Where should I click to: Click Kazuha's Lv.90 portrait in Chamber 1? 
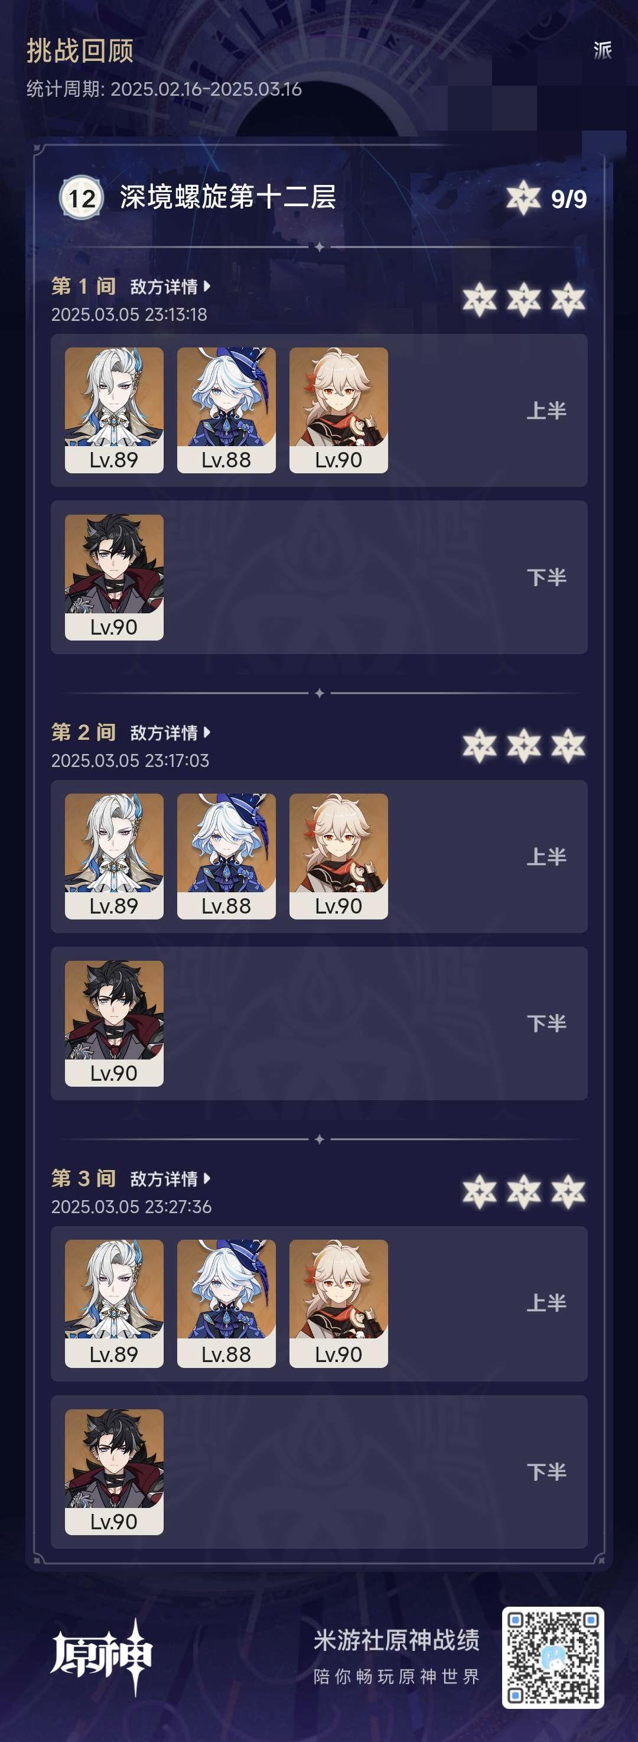click(x=338, y=410)
